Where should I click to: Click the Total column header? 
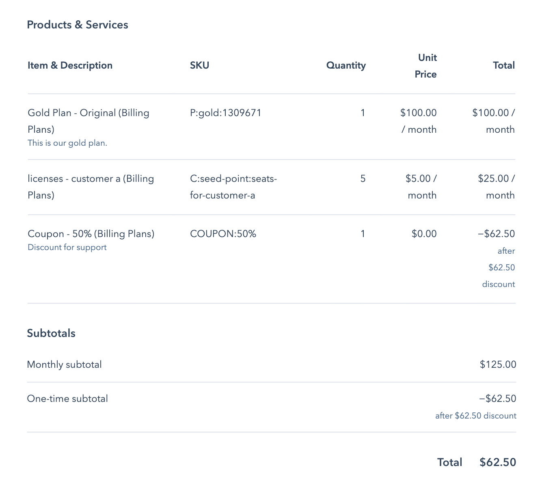click(x=503, y=65)
